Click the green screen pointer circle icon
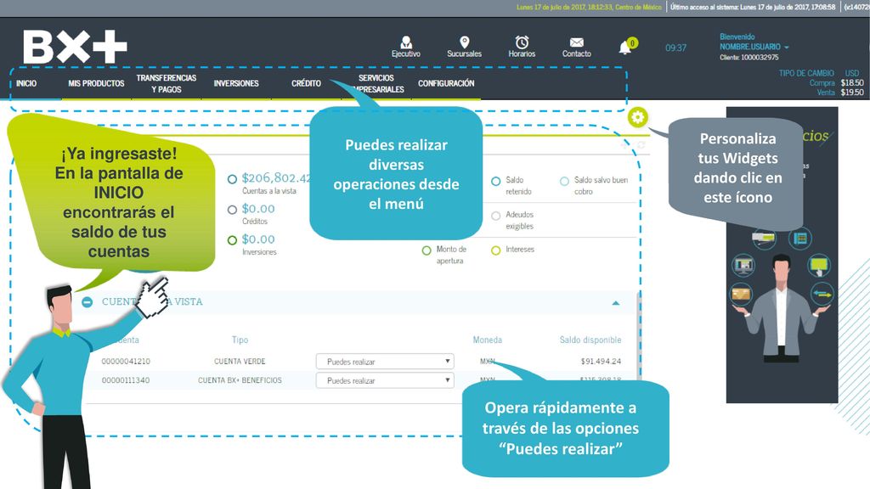The height and width of the screenshot is (489, 870). (x=819, y=265)
